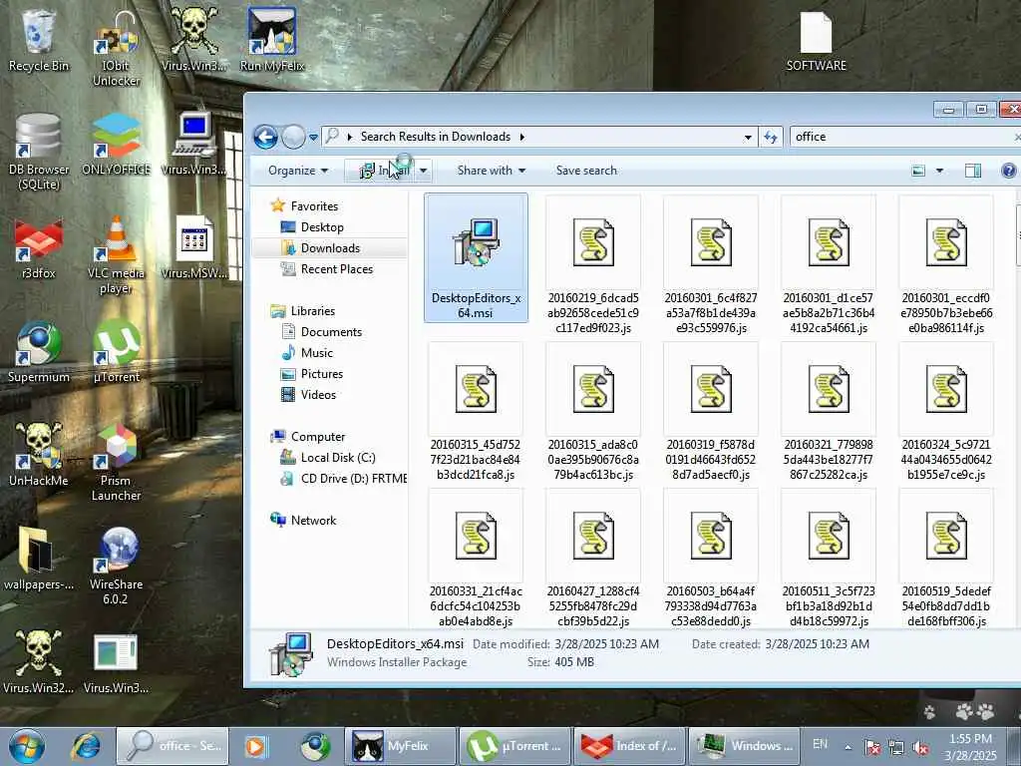Select the r3dfox desktop icon
The width and height of the screenshot is (1021, 766).
[x=39, y=248]
